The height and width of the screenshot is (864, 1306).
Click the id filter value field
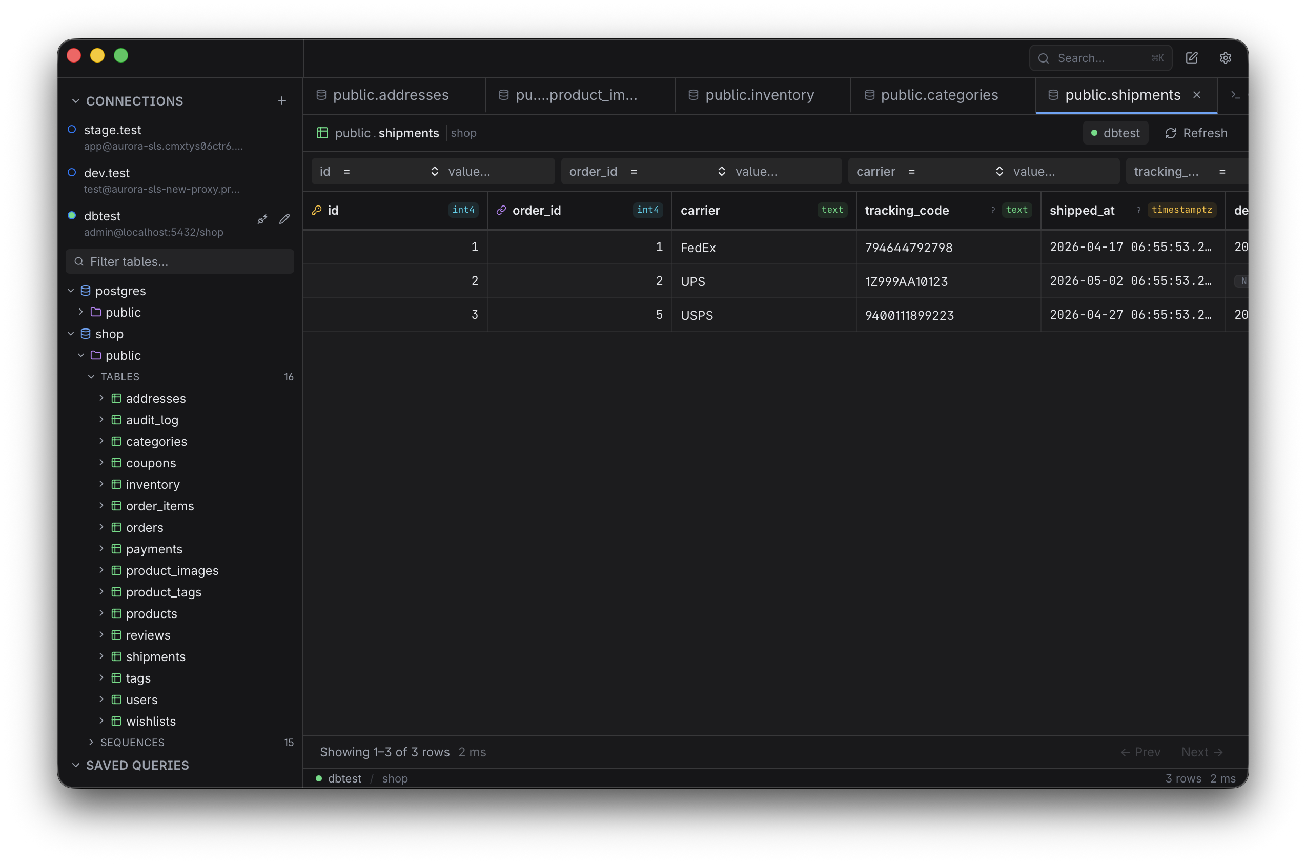pyautogui.click(x=498, y=171)
